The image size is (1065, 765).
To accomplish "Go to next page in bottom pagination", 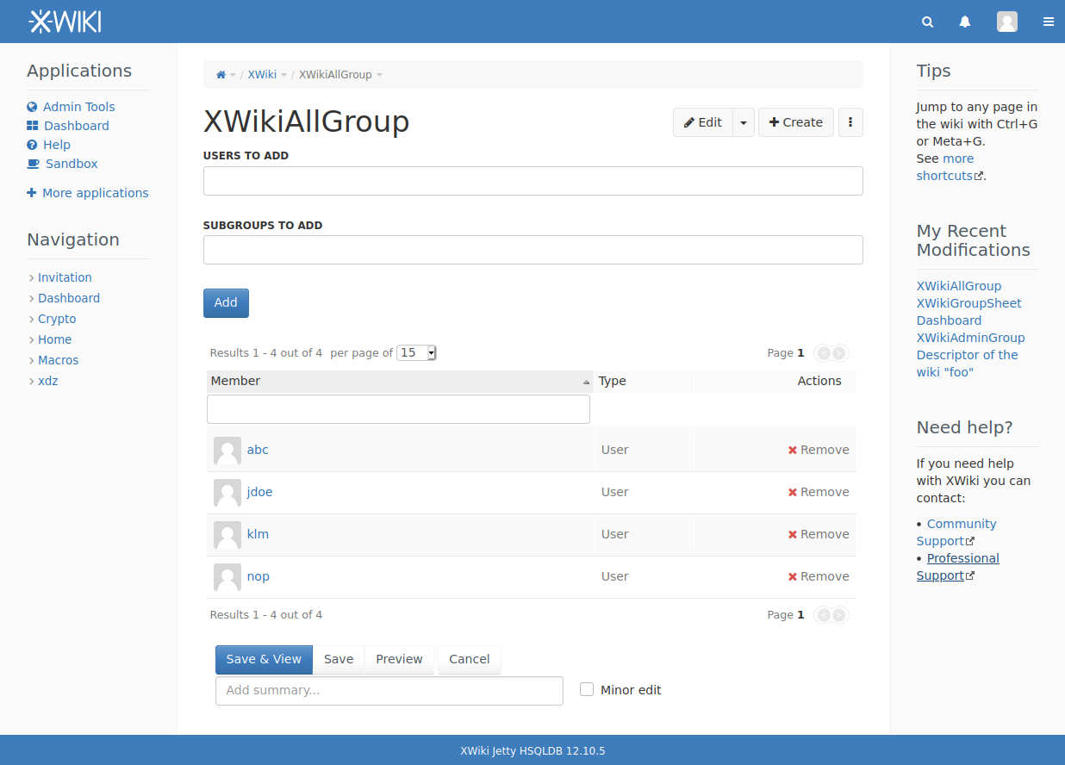I will tap(839, 615).
